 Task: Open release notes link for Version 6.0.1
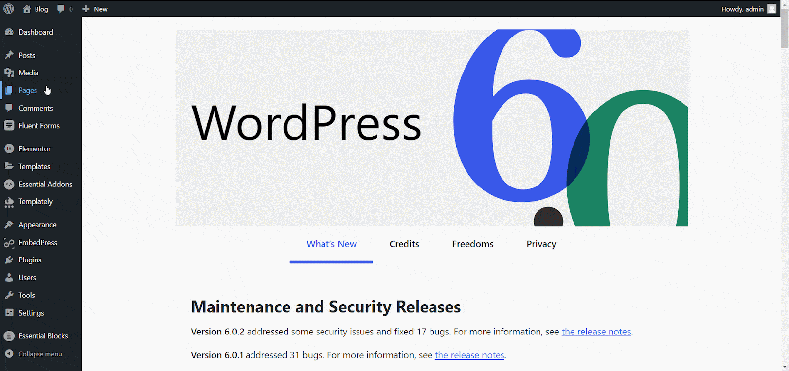pyautogui.click(x=469, y=355)
